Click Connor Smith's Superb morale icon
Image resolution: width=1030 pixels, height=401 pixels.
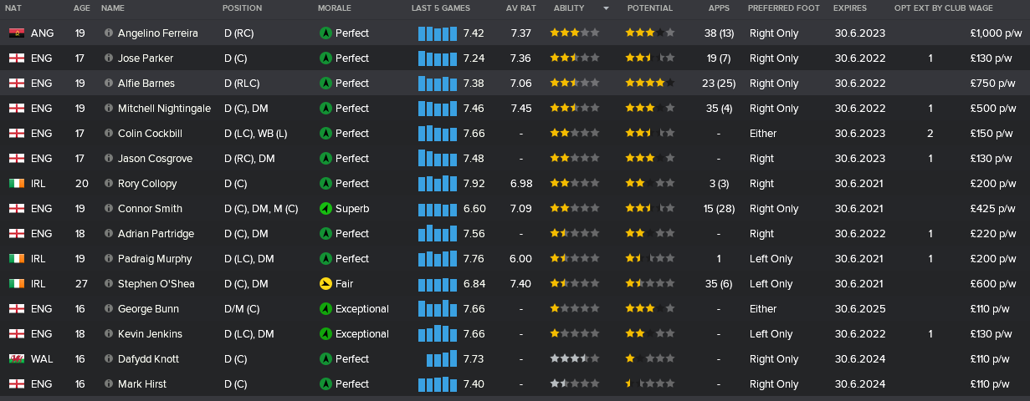tap(325, 209)
